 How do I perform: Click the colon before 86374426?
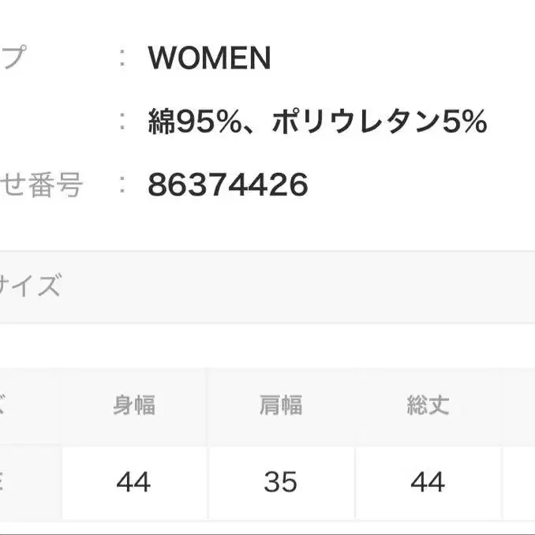point(122,185)
